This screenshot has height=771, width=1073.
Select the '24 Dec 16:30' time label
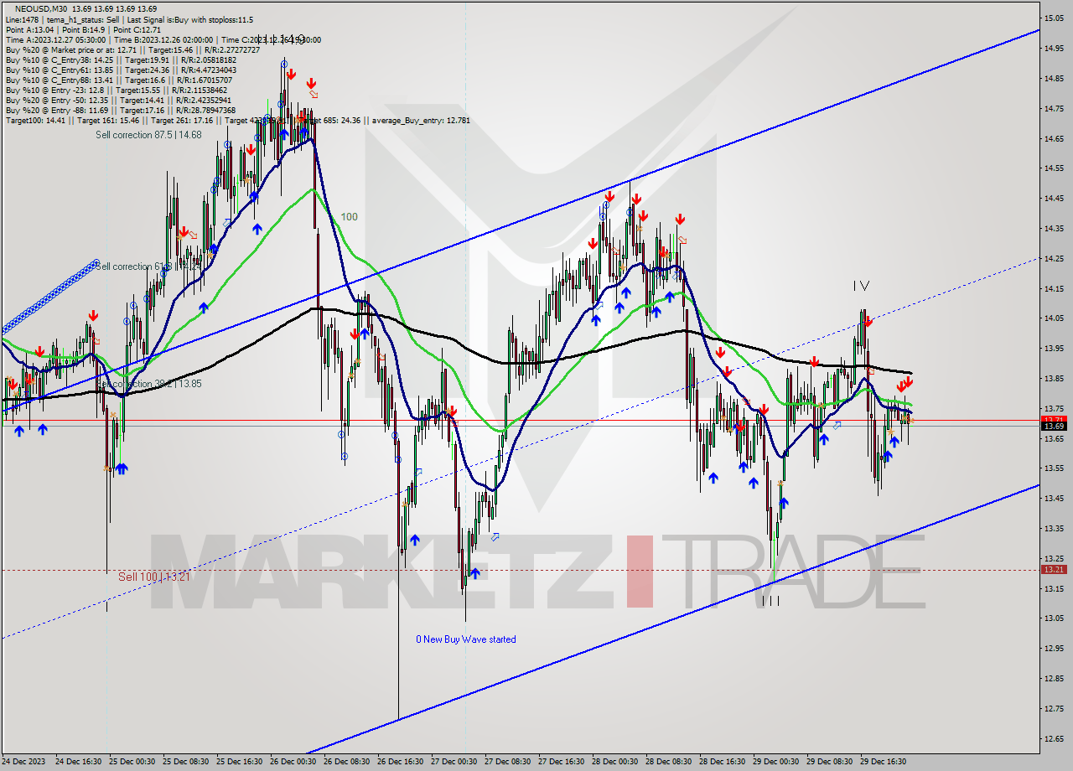pos(77,763)
